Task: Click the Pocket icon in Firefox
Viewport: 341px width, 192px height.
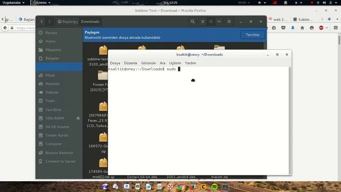Action: click(x=283, y=28)
